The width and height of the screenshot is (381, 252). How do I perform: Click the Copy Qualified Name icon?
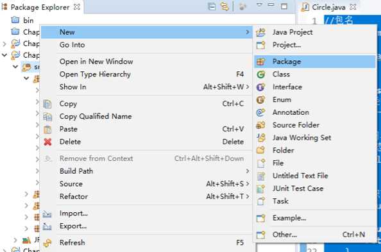click(47, 117)
